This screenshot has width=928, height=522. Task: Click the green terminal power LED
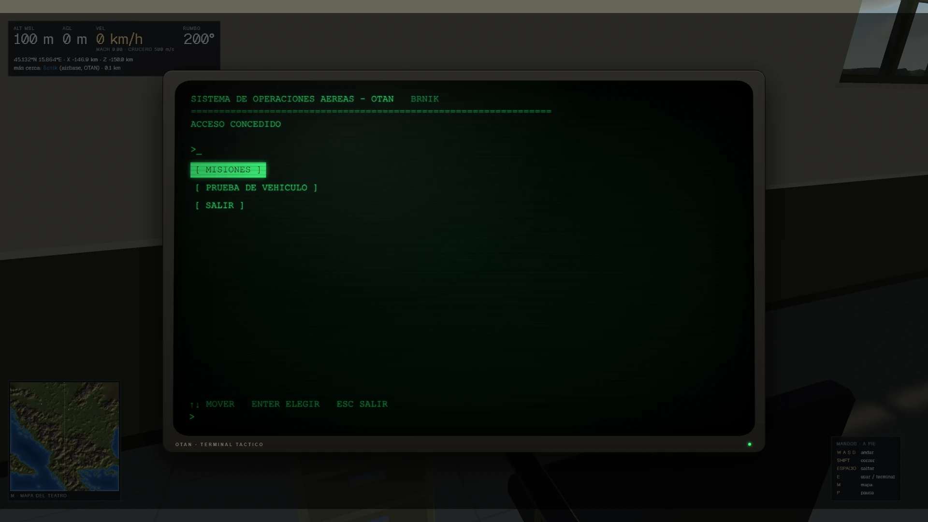pos(750,444)
